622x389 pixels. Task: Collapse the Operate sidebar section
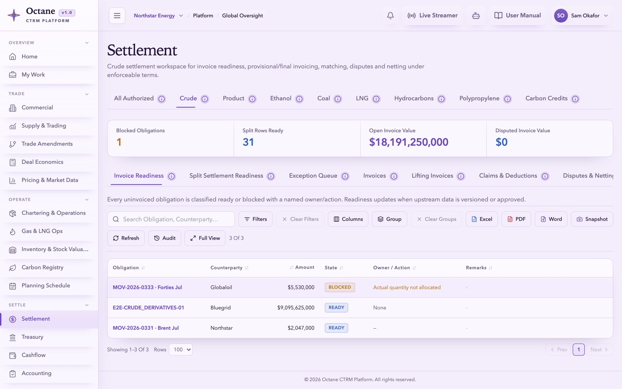coord(87,200)
